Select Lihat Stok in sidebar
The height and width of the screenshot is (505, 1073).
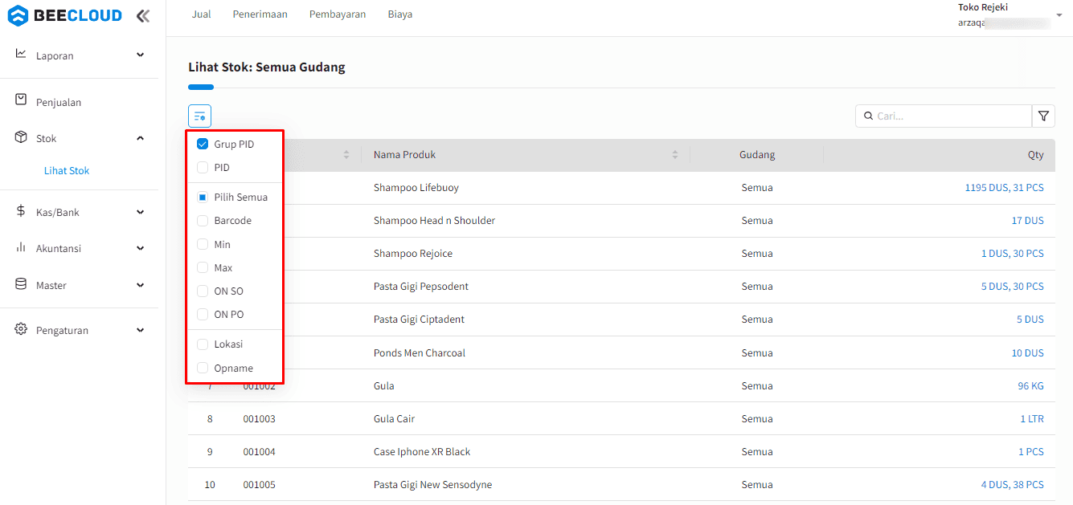tap(67, 171)
